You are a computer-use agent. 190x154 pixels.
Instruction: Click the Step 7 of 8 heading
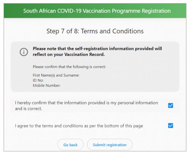tap(95, 31)
